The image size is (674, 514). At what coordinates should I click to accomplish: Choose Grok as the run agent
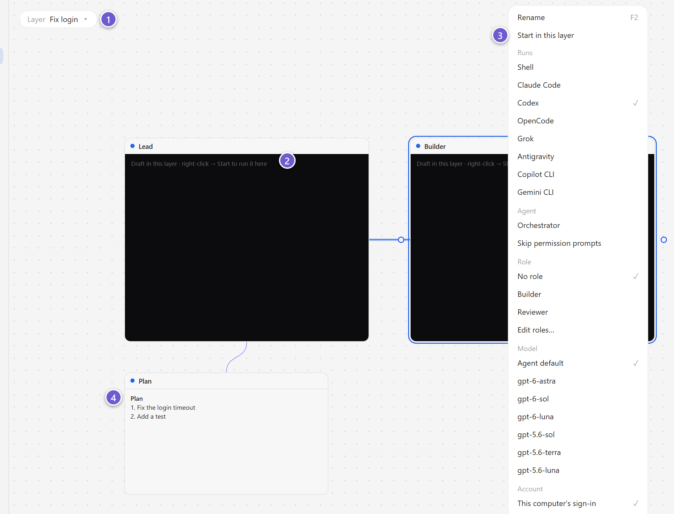(578, 139)
